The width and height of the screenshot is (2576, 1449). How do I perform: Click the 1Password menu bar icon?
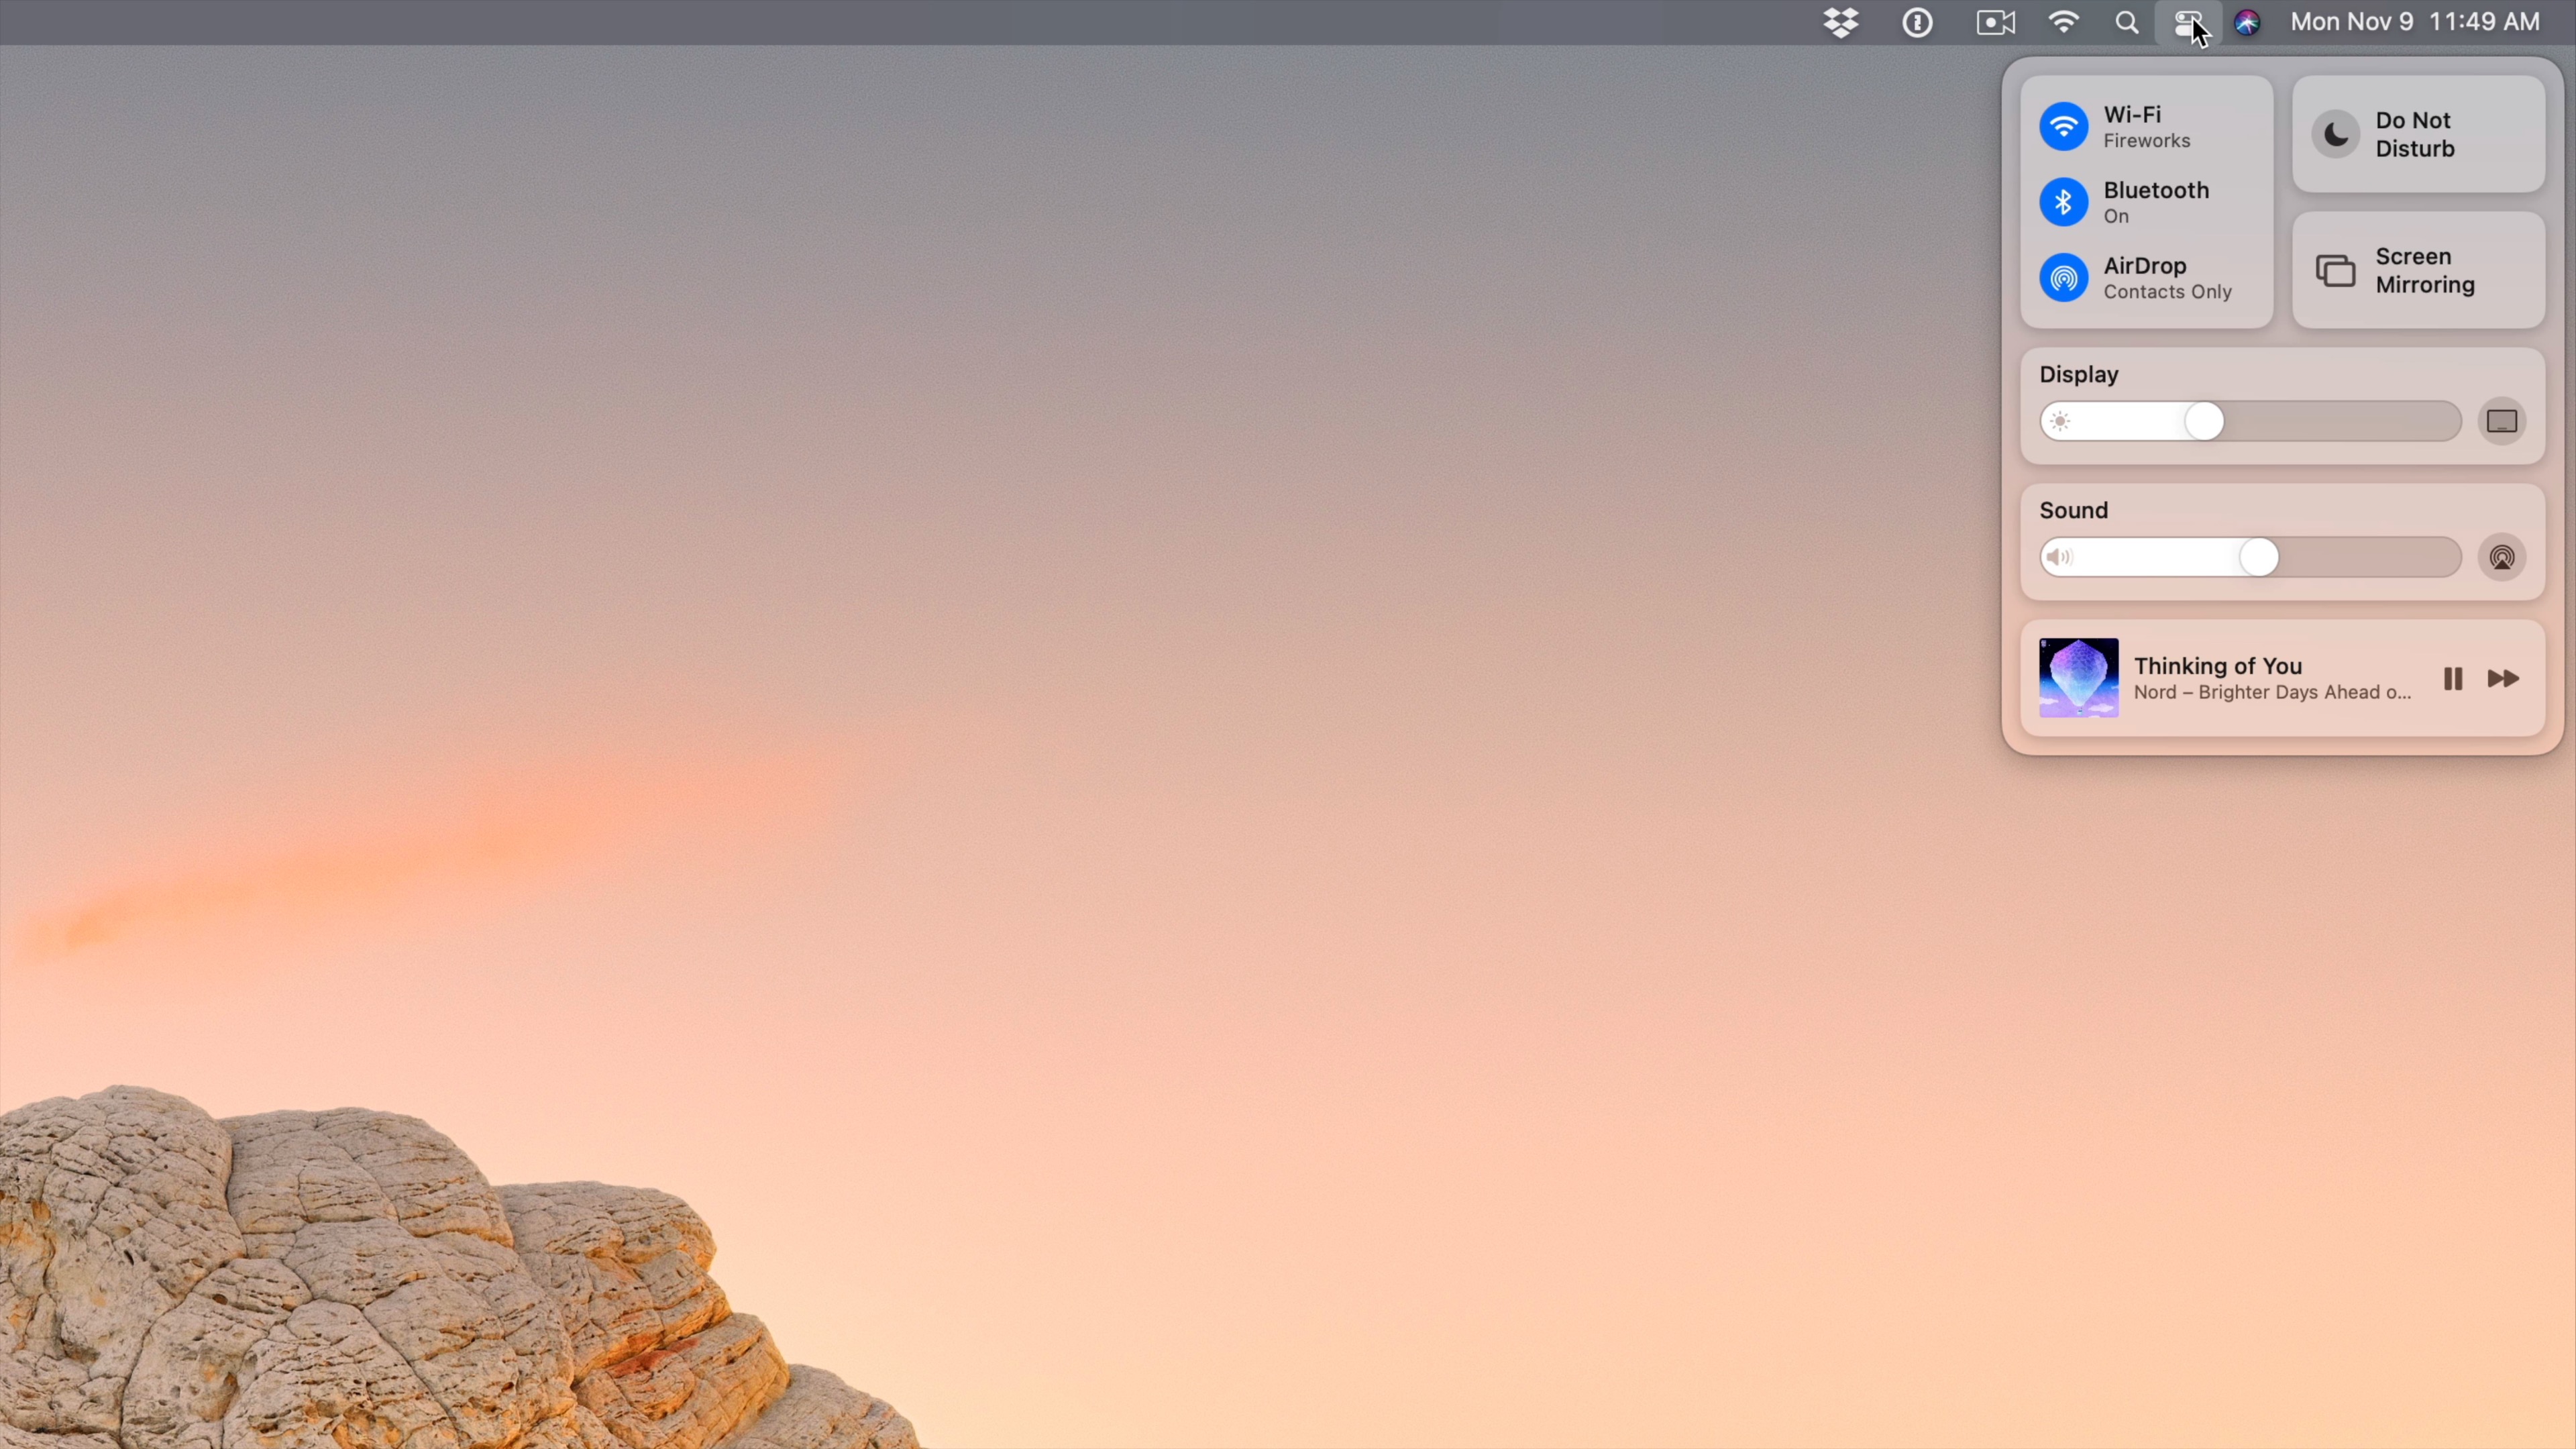click(1917, 22)
